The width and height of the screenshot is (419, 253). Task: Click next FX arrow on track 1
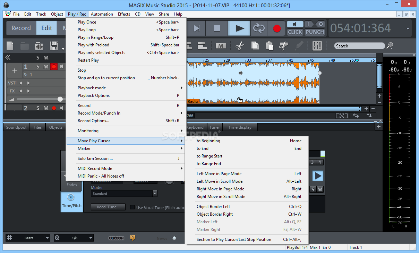click(28, 91)
